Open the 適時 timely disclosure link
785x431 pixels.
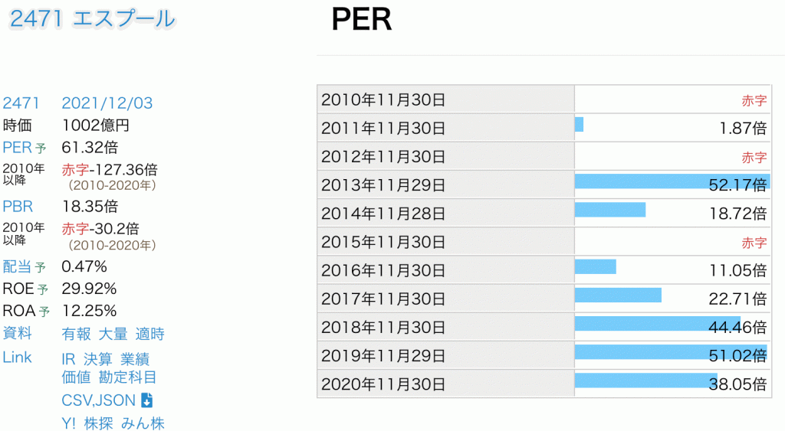pos(150,335)
